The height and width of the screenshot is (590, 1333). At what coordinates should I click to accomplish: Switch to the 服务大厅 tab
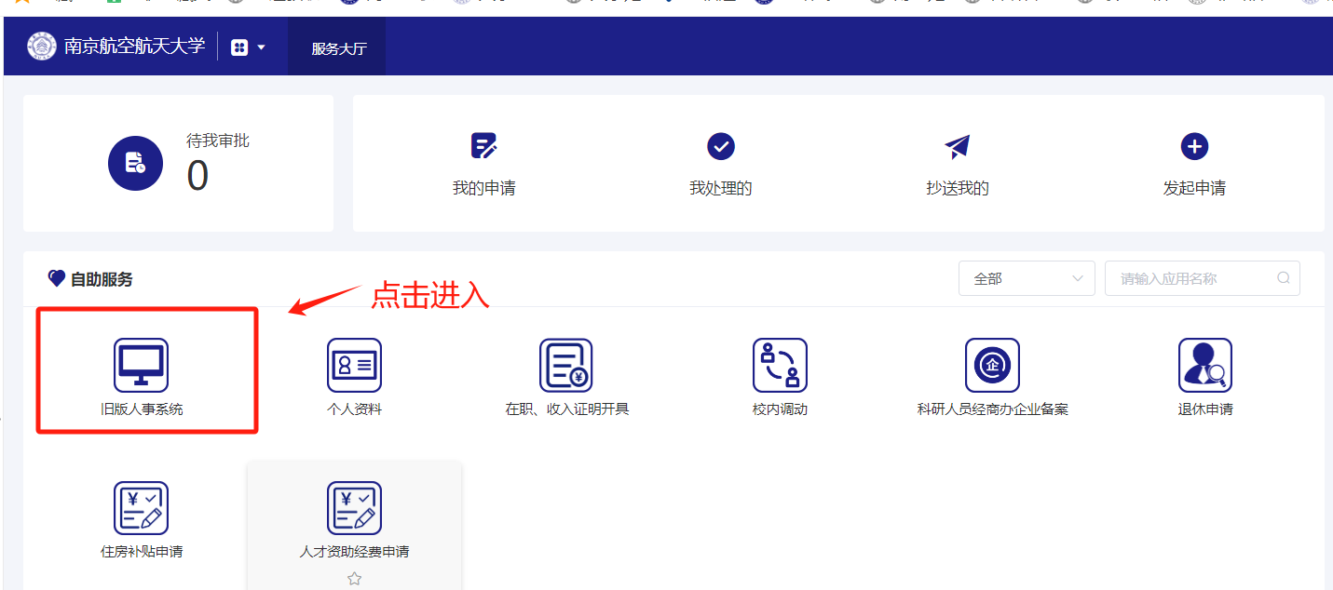[x=338, y=48]
